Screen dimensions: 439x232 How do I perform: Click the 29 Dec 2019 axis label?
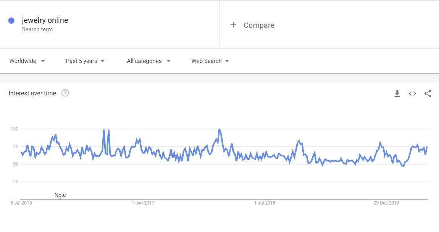pyautogui.click(x=386, y=203)
